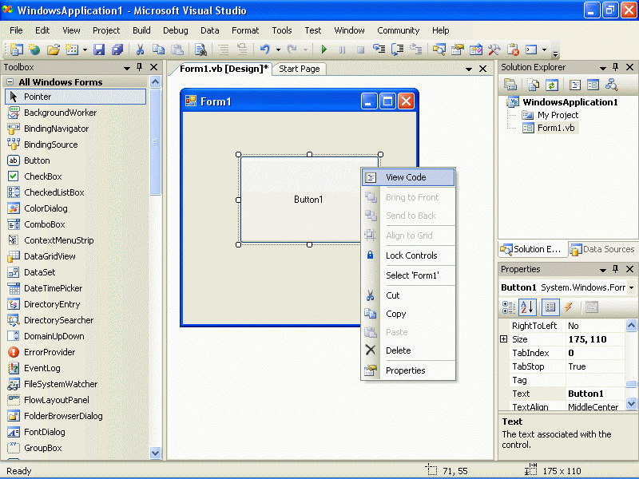Expand the Size property row
The image size is (639, 479).
(504, 338)
